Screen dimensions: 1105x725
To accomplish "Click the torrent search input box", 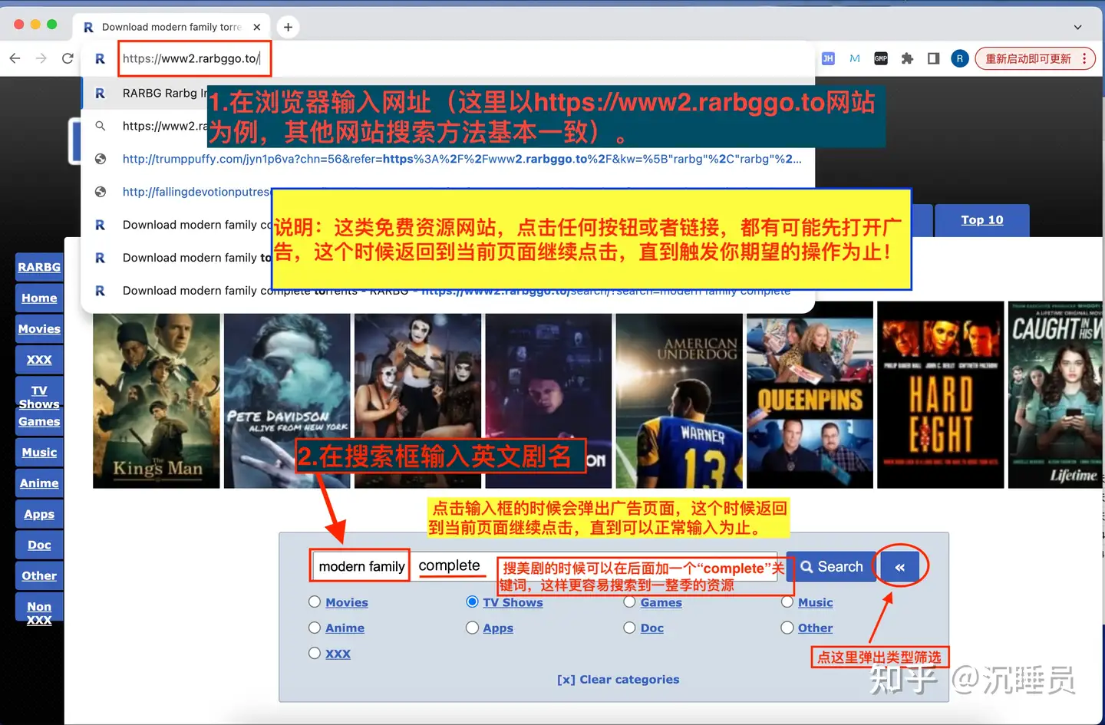I will click(545, 566).
